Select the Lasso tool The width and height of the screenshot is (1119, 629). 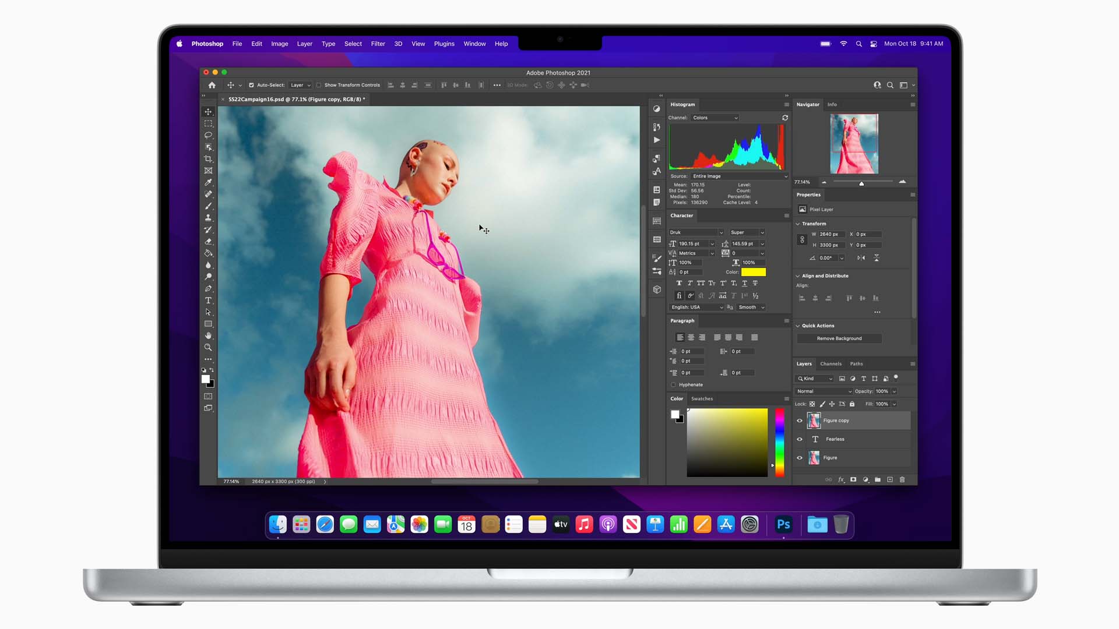pyautogui.click(x=208, y=135)
